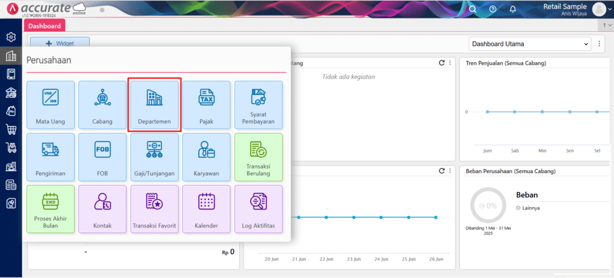This screenshot has height=278, width=614.
Task: Click the Widget add button
Action: pyautogui.click(x=60, y=44)
